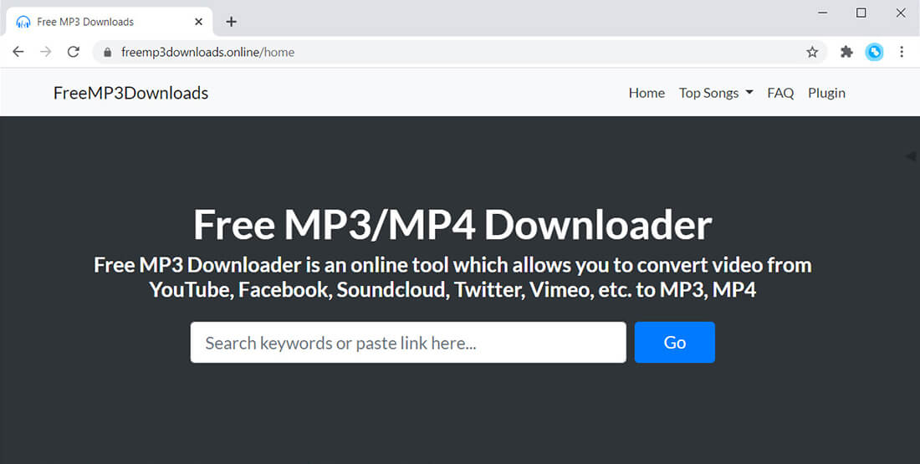Open the extensions puzzle icon
This screenshot has width=920, height=464.
pos(846,52)
